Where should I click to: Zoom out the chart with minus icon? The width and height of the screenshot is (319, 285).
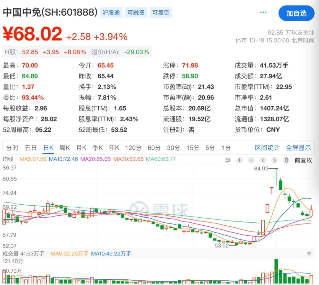pyautogui.click(x=251, y=160)
